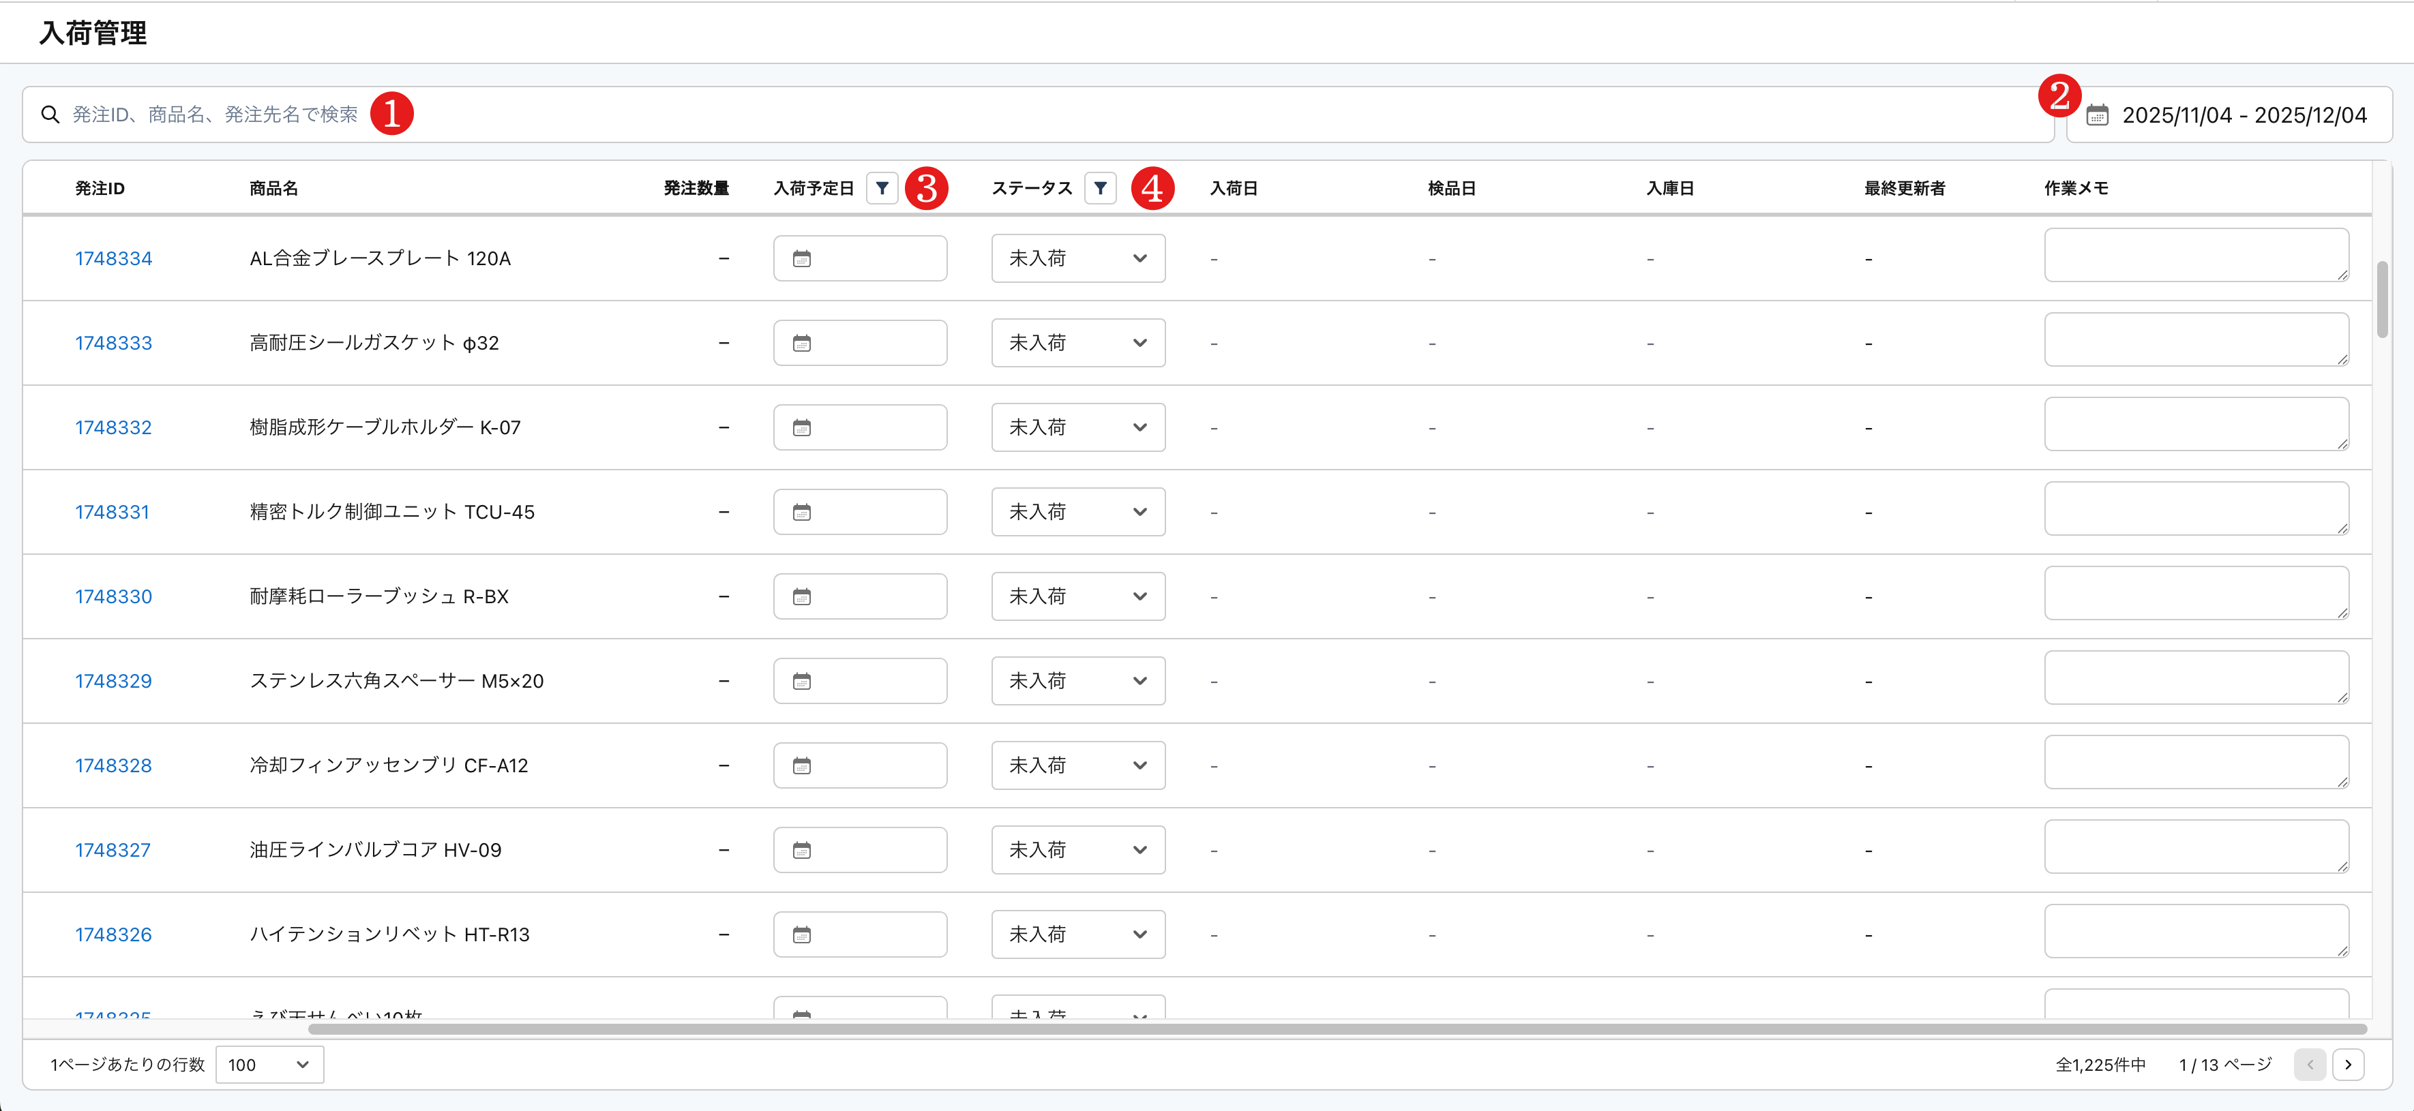
Task: Open calendar icon for order 1748334
Action: click(802, 258)
